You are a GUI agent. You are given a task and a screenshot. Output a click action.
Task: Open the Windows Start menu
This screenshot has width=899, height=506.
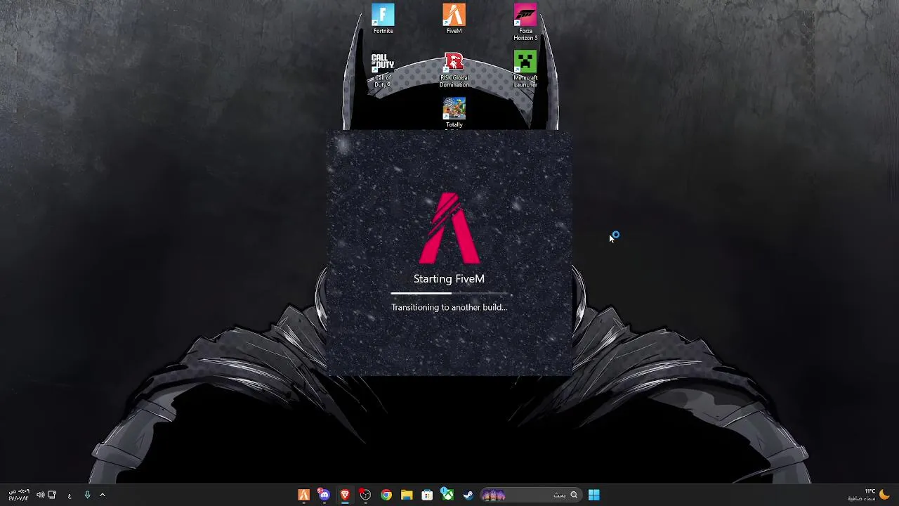click(593, 495)
